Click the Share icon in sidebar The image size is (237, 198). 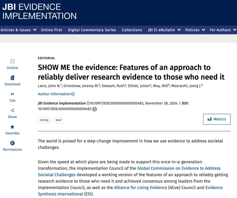pos(13,111)
